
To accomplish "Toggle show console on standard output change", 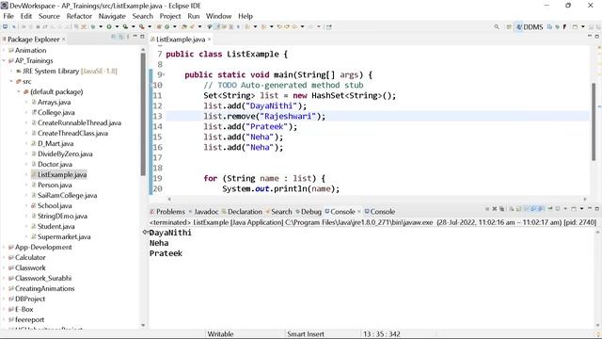I will (533, 209).
